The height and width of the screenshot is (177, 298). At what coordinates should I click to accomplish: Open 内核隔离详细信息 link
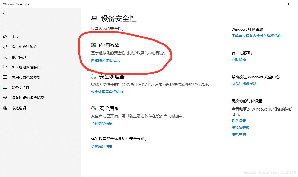coord(105,60)
